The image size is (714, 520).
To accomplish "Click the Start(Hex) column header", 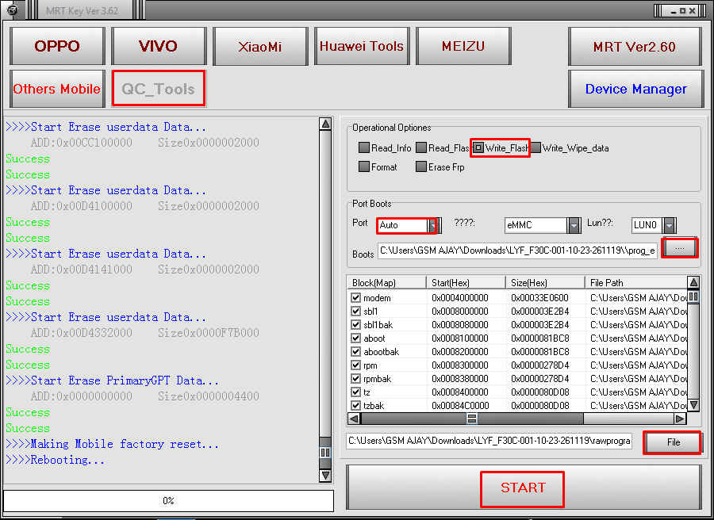I will pos(466,282).
